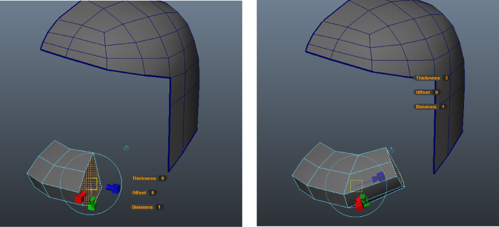Select the yellow center square handle in left viewport
This screenshot has width=499, height=227.
coord(91,184)
